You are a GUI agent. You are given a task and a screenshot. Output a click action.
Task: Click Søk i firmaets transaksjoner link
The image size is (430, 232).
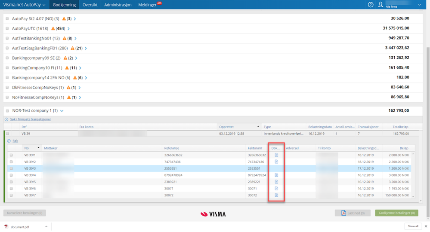pyautogui.click(x=31, y=119)
